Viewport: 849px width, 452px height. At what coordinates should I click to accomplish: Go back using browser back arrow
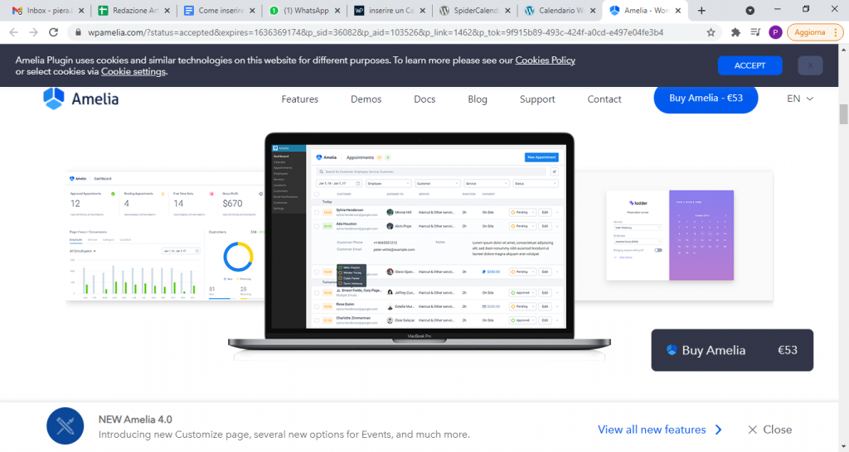coord(14,32)
